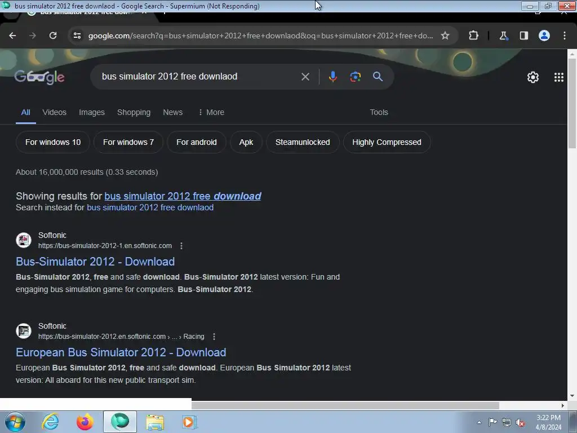This screenshot has width=577, height=433.
Task: Open the profile avatar menu
Action: click(x=544, y=36)
